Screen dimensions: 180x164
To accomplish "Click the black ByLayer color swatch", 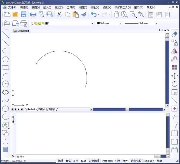I will pyautogui.click(x=98, y=23).
